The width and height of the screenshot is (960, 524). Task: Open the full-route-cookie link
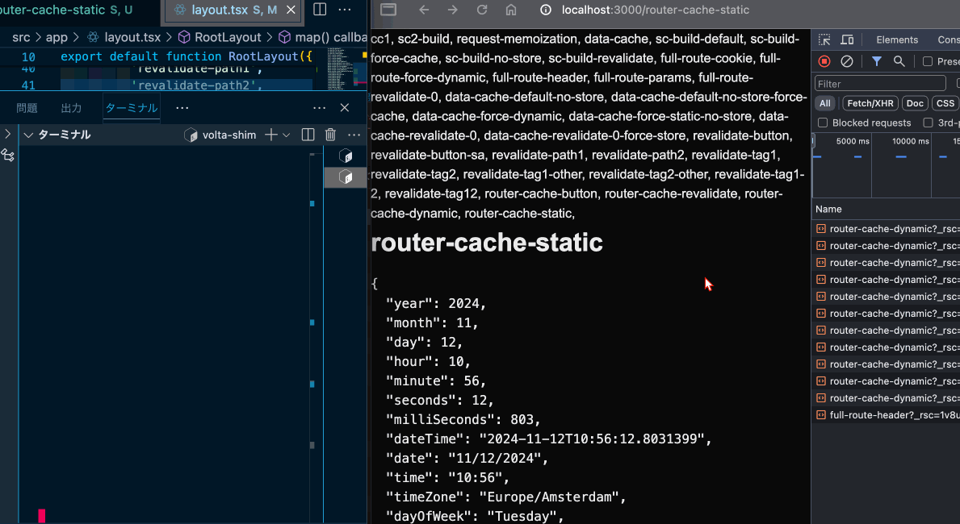(x=706, y=58)
